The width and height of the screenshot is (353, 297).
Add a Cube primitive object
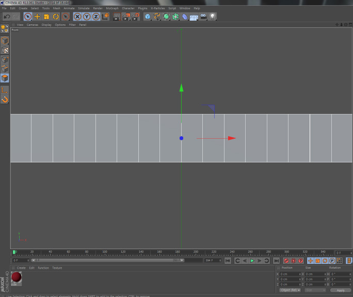point(148,16)
